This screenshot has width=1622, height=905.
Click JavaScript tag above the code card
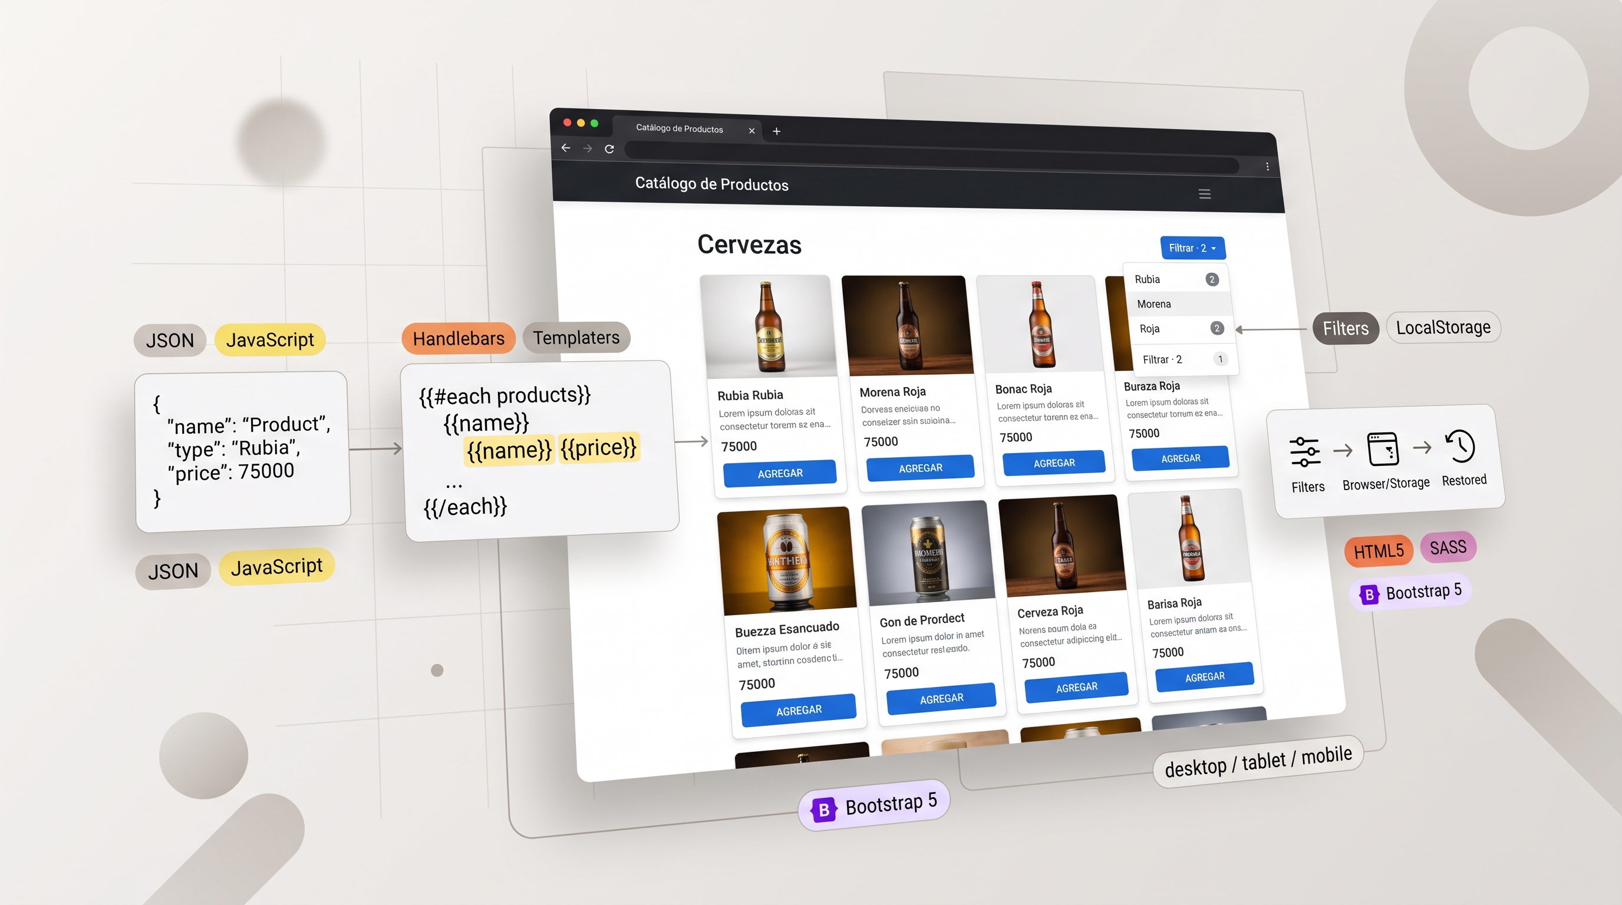269,340
